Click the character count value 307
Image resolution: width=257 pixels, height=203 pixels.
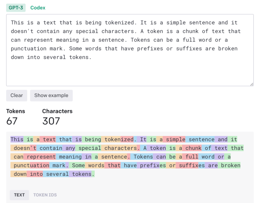pos(51,121)
